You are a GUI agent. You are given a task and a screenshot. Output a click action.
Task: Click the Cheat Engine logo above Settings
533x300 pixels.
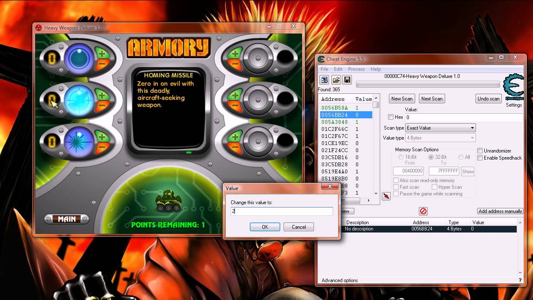513,87
